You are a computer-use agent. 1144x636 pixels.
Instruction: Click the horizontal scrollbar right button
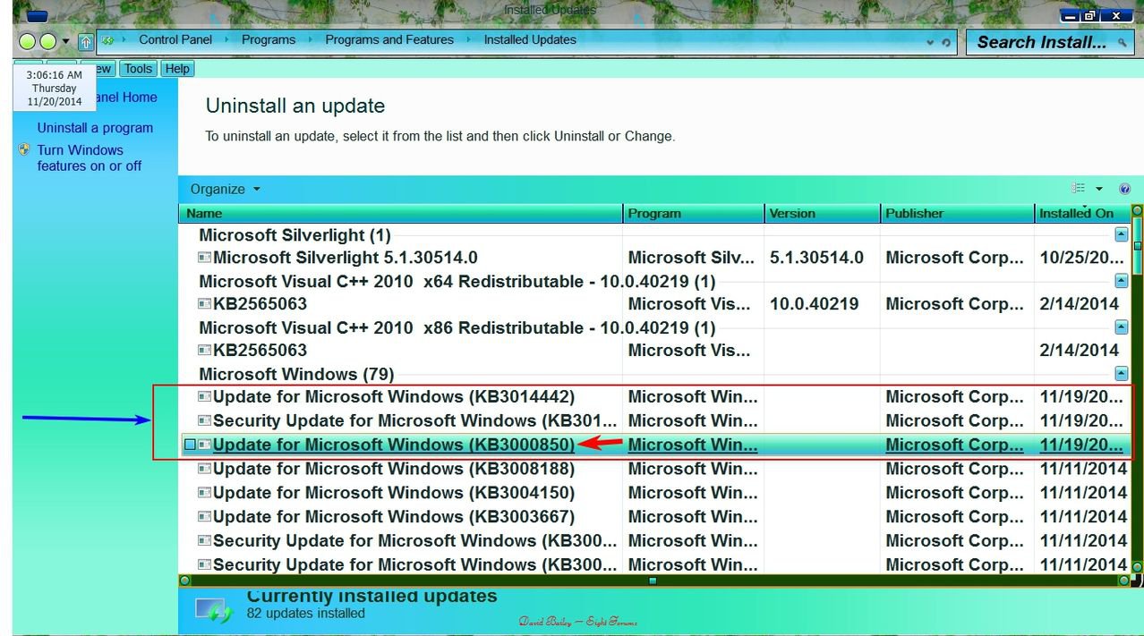pyautogui.click(x=1123, y=581)
